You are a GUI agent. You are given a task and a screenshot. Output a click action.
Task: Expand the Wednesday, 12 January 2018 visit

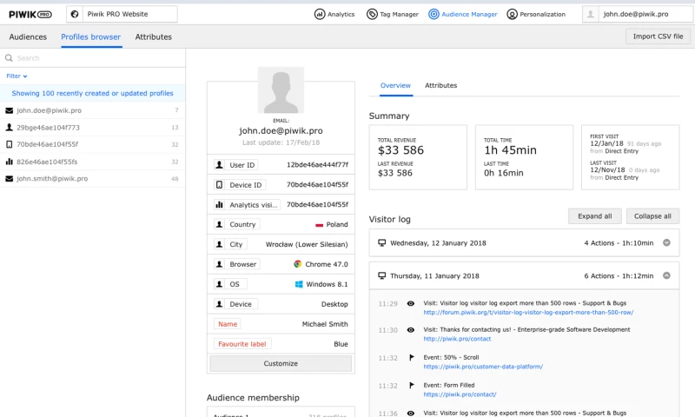pos(666,243)
